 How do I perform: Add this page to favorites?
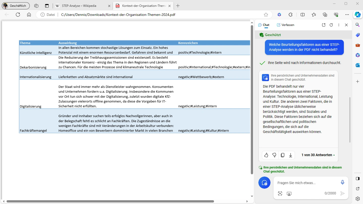point(266,15)
